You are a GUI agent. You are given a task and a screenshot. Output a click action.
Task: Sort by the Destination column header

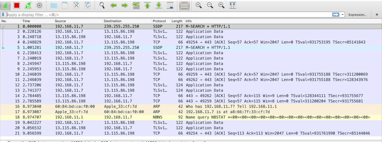coord(127,21)
